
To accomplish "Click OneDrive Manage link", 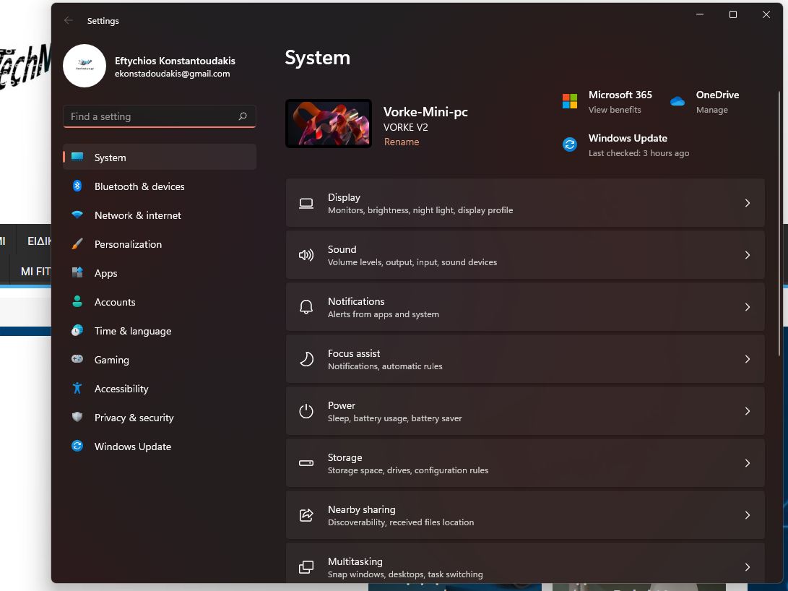I will click(x=711, y=110).
